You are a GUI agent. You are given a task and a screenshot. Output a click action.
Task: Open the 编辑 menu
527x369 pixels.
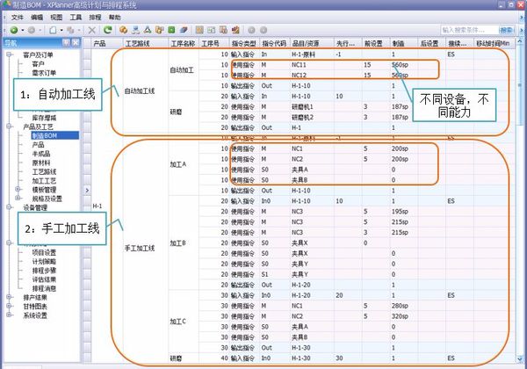point(37,18)
